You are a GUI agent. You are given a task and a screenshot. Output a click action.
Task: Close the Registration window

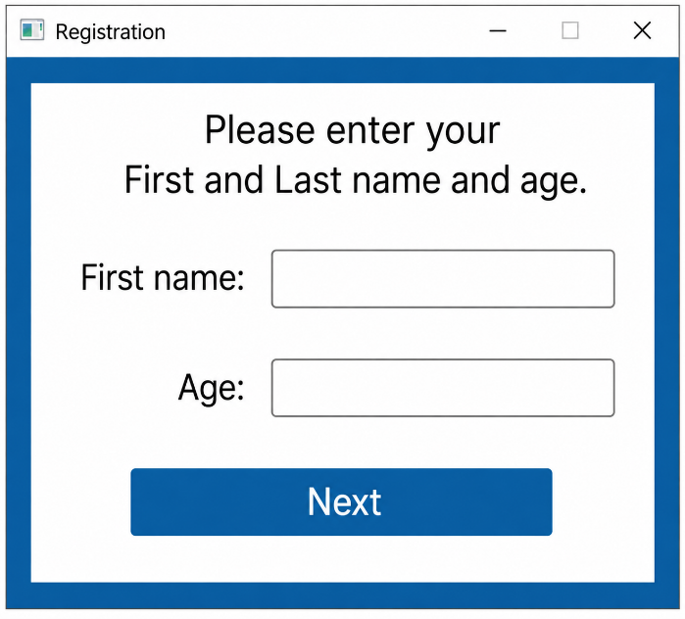point(642,30)
